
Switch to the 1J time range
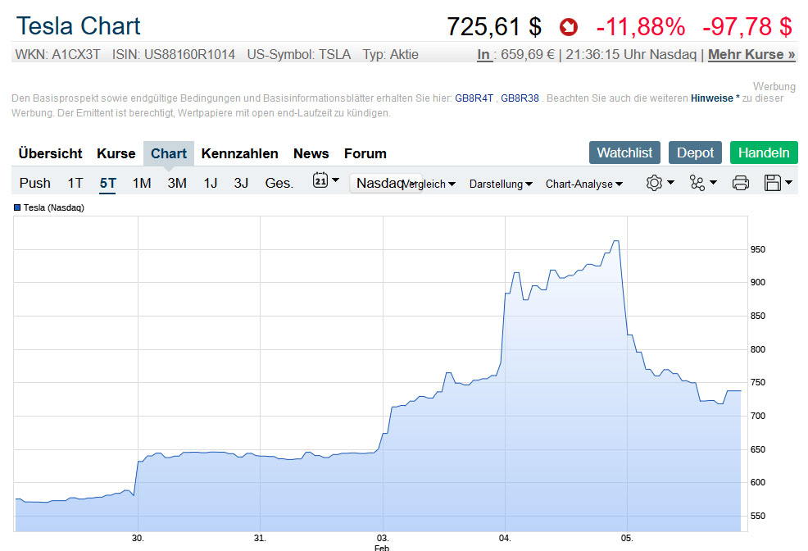pyautogui.click(x=211, y=183)
